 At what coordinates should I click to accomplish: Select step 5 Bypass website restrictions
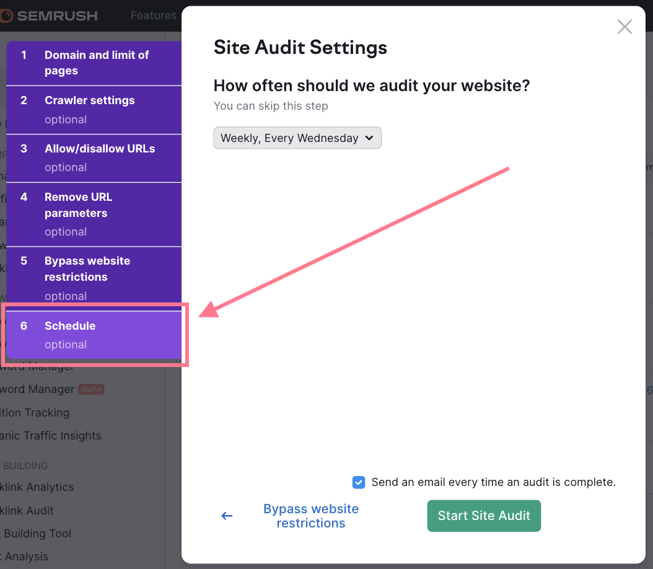pos(94,278)
